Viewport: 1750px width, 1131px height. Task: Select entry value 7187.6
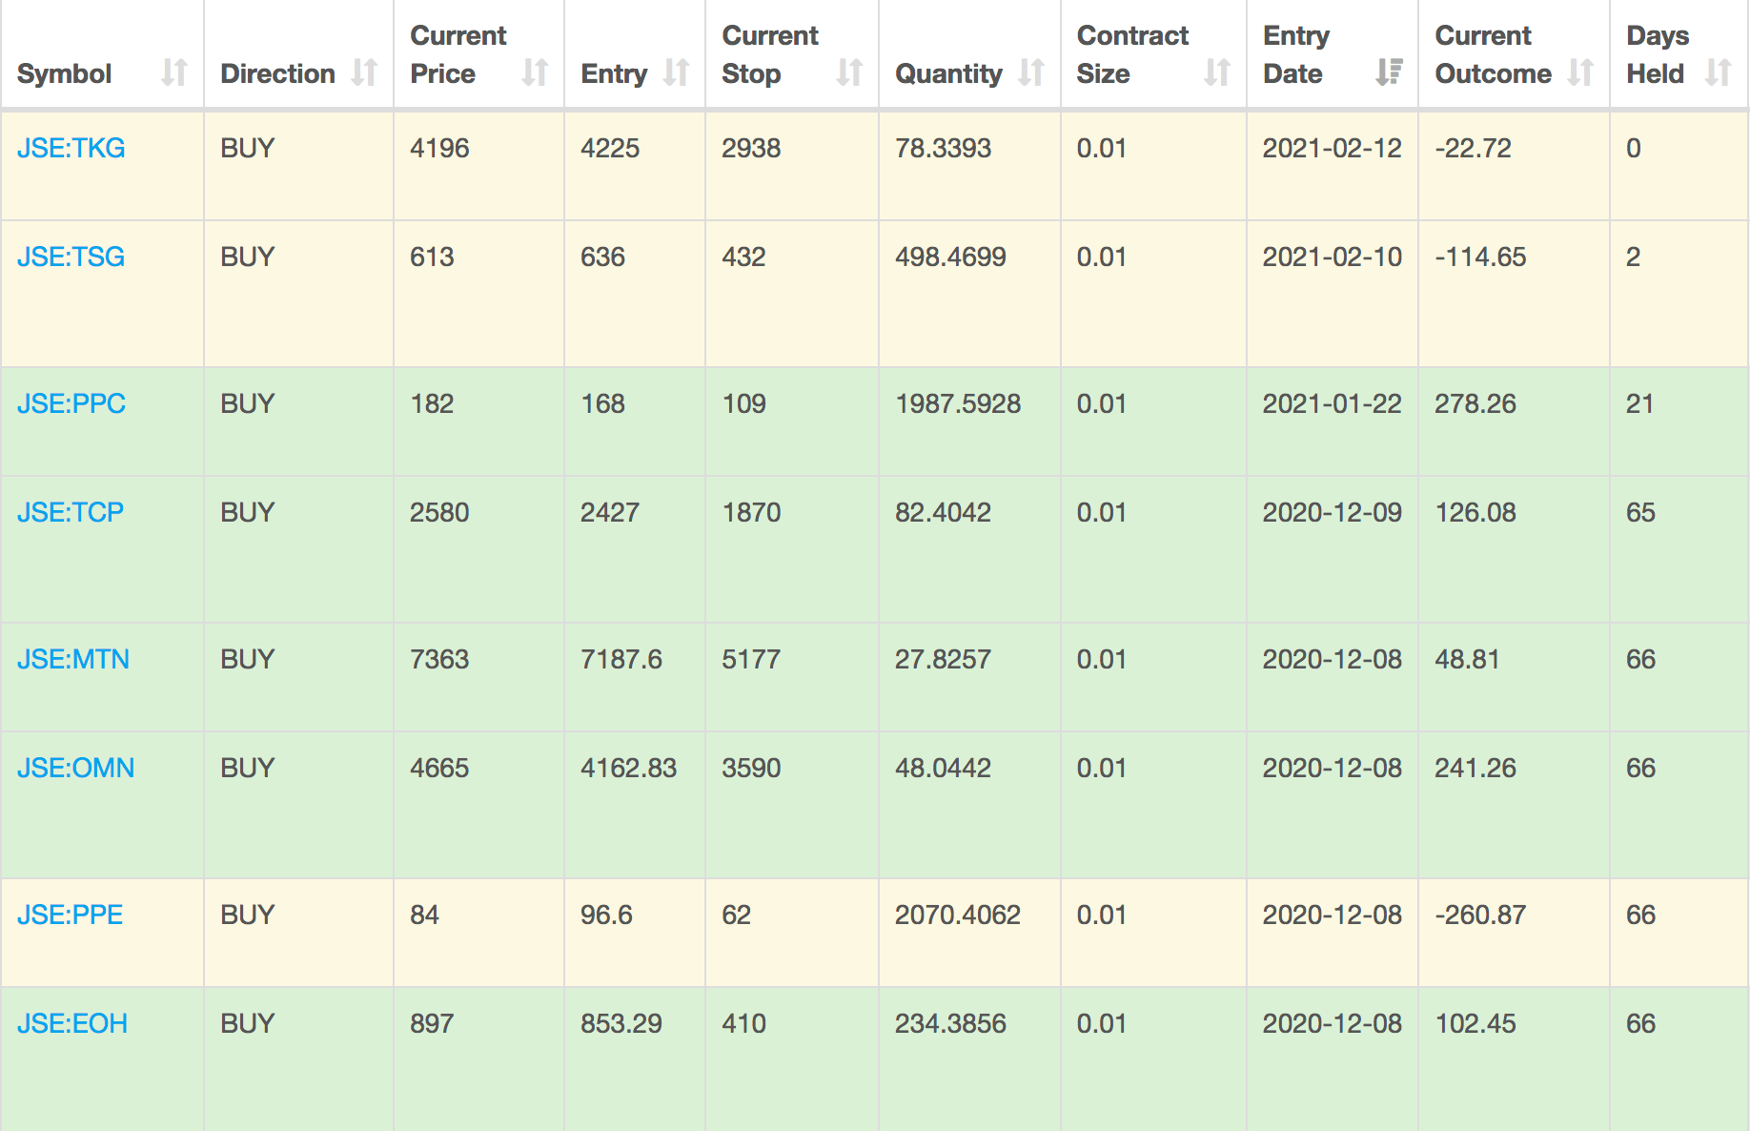tap(621, 659)
